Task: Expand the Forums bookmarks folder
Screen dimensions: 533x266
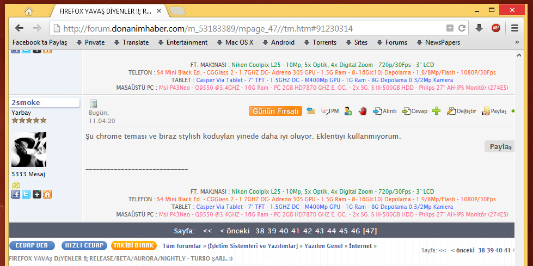Action: [x=391, y=42]
